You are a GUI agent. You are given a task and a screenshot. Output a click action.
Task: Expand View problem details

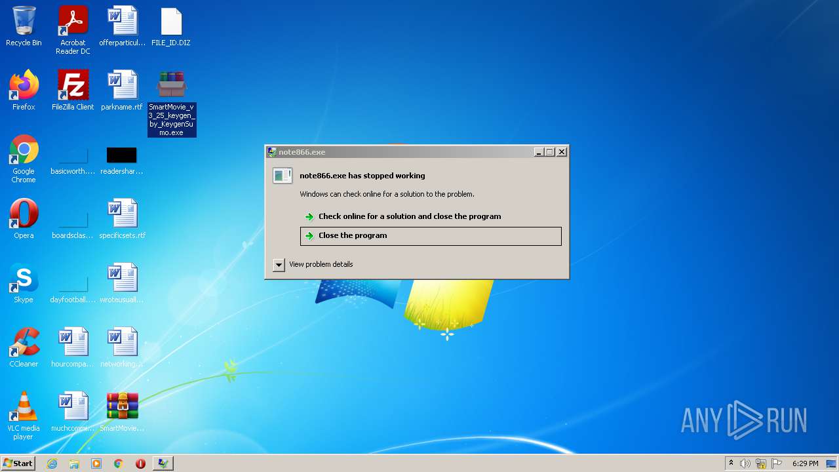click(x=313, y=265)
